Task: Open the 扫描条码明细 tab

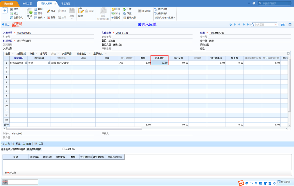Action: point(18,149)
